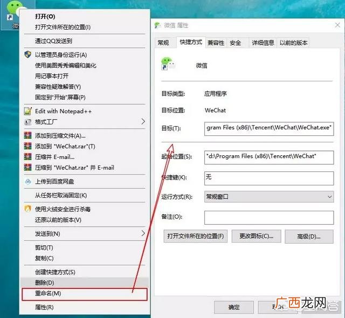
Task: Click into the 目标(T) path field
Action: [x=269, y=129]
